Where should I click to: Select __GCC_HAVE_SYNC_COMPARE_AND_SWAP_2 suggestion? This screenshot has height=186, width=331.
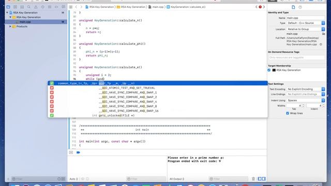pos(158,97)
